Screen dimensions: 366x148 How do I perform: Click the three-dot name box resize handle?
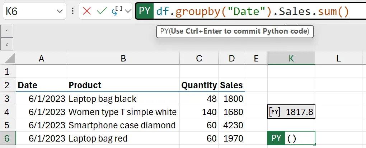click(x=73, y=11)
